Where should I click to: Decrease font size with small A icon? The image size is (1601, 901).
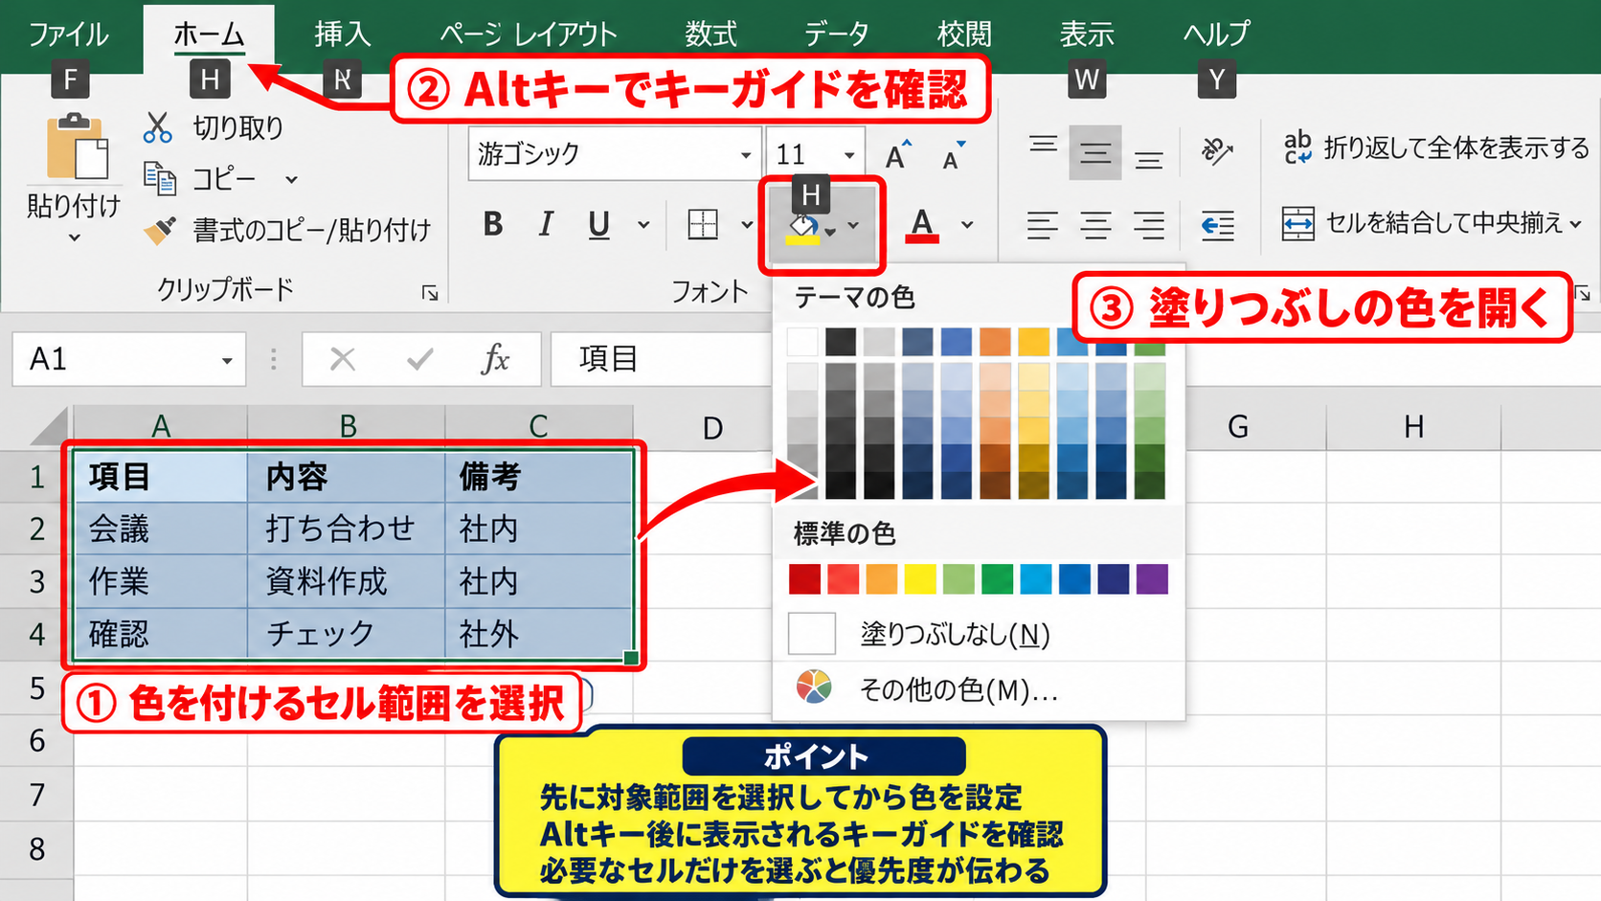pyautogui.click(x=954, y=155)
